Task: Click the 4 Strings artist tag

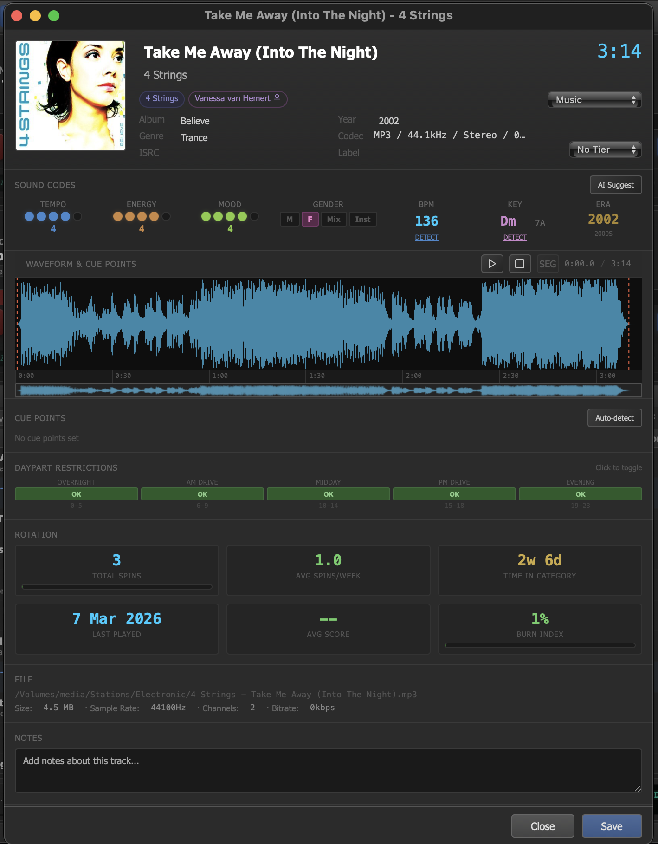Action: (162, 99)
